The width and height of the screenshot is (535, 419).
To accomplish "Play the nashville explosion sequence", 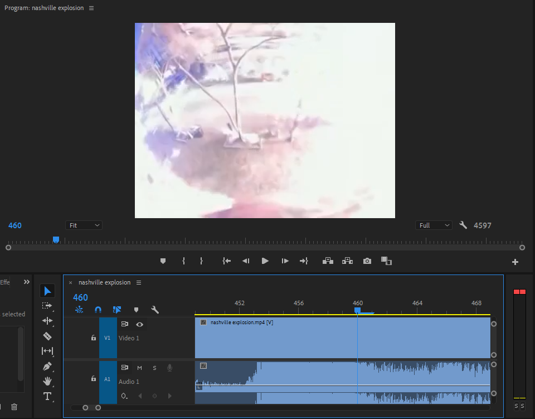I will click(265, 261).
